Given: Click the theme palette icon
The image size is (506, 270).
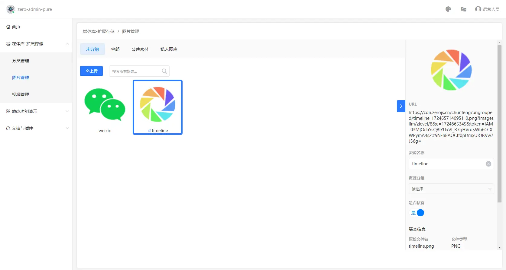Looking at the screenshot, I should 448,9.
